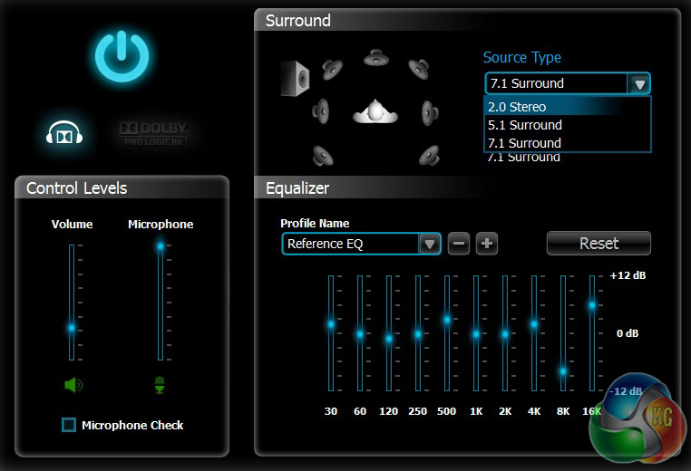Click the Microphone label above slider
The image size is (691, 471).
(161, 224)
